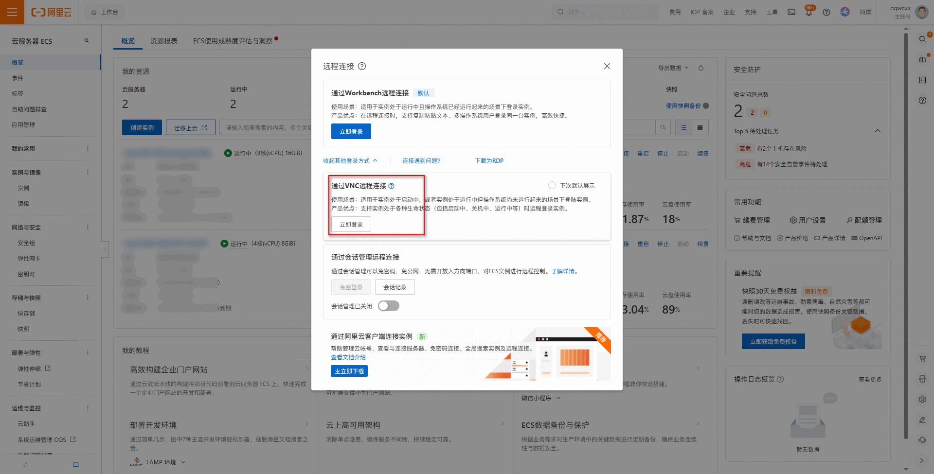The height and width of the screenshot is (474, 934).
Task: Open the top bar help icon
Action: point(826,12)
